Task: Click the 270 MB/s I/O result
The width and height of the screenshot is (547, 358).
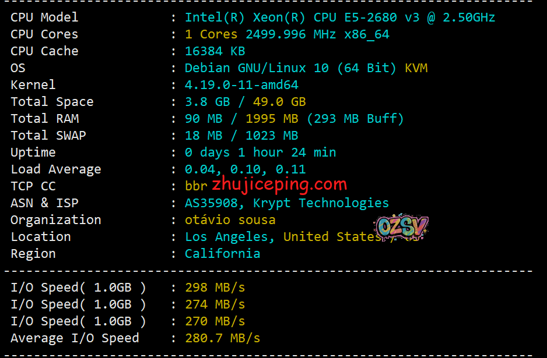Action: point(215,321)
